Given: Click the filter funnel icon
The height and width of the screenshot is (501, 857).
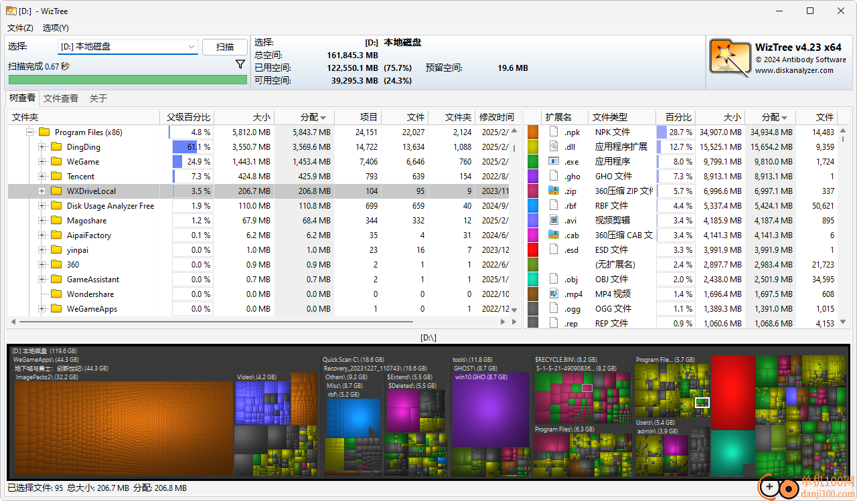Looking at the screenshot, I should click(240, 65).
